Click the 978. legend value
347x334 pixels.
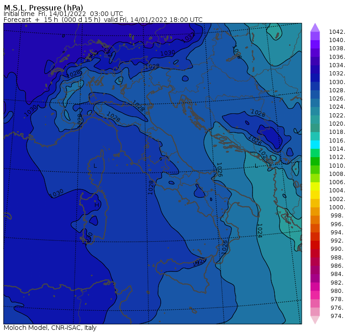pos(338,299)
